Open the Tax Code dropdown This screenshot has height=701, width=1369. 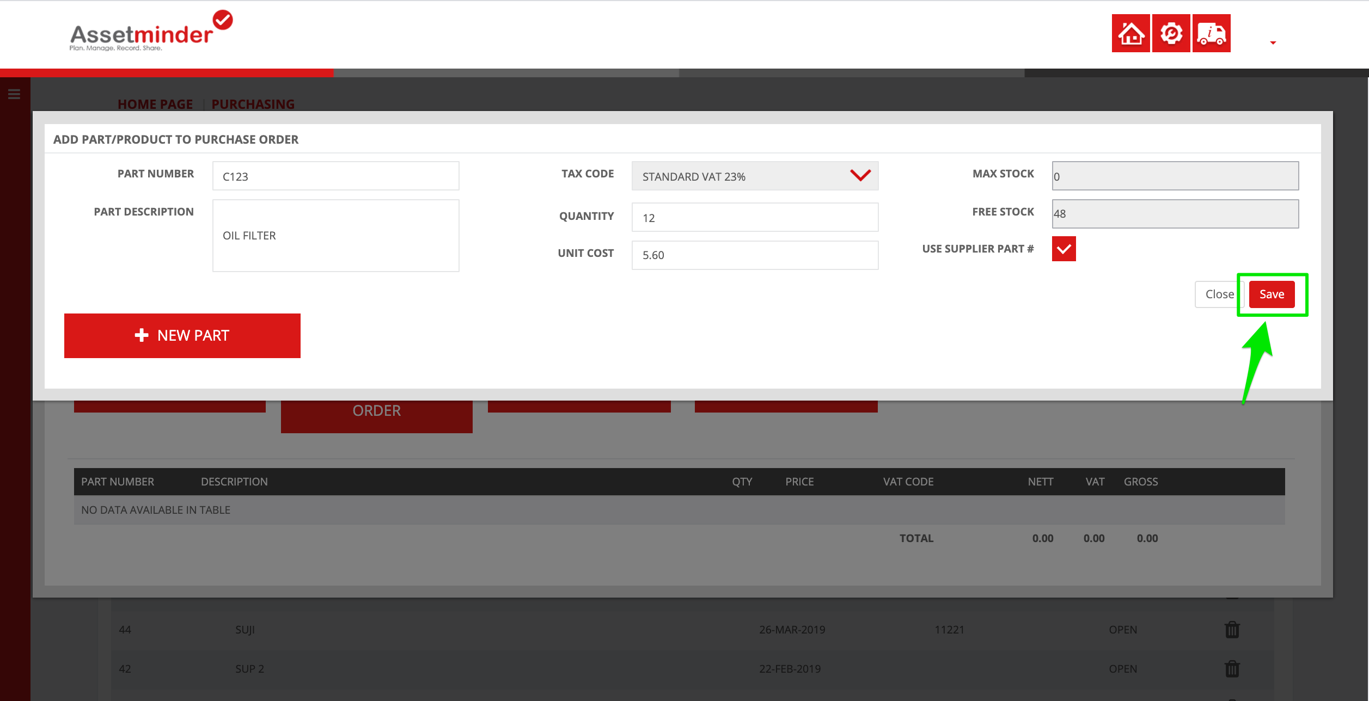pos(755,176)
